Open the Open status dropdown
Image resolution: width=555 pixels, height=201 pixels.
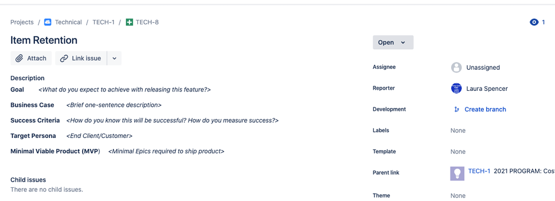[393, 42]
